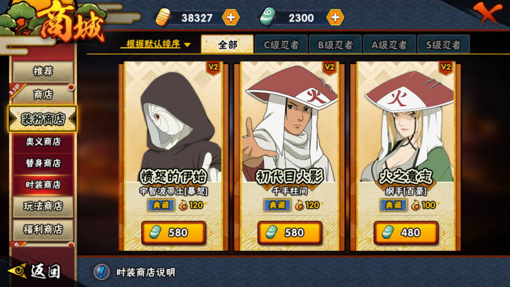This screenshot has width=510, height=287.
Task: Open 福利商店 from the sidebar
Action: coord(43,230)
